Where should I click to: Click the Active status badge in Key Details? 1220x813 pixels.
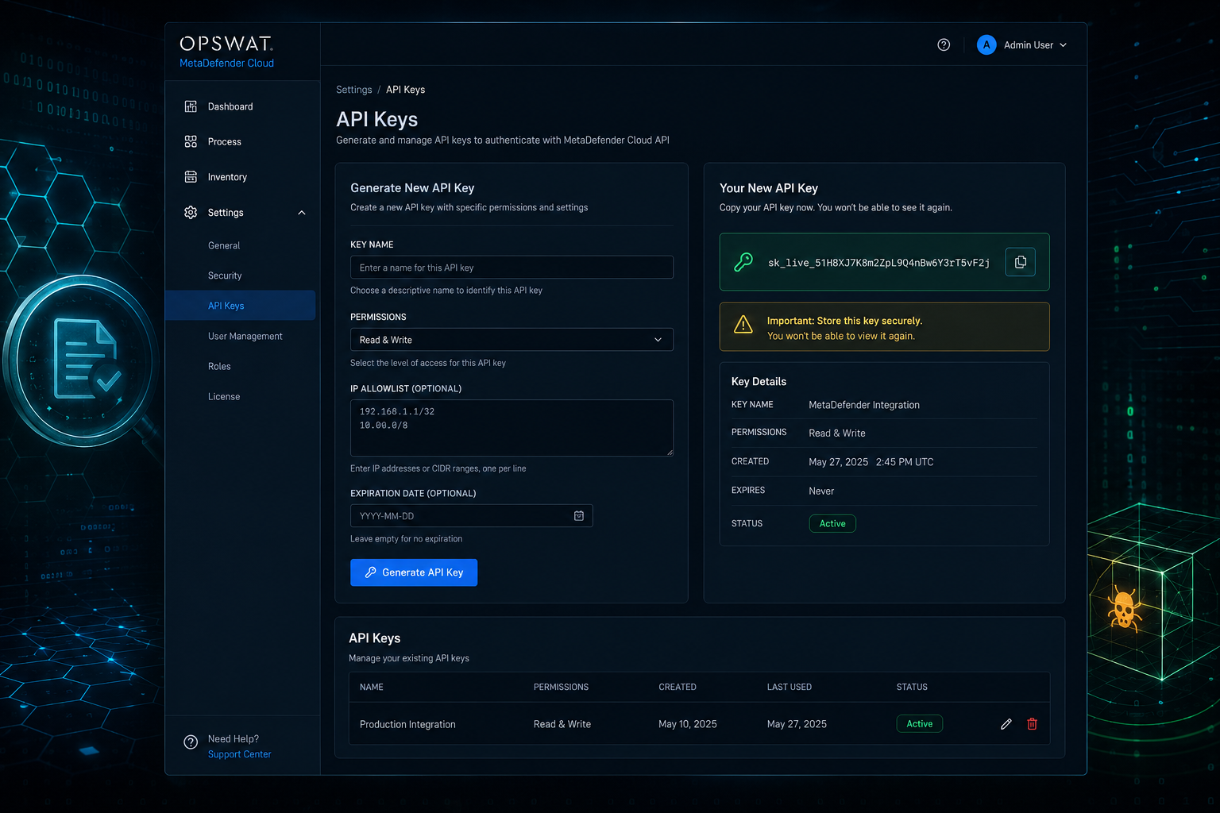(832, 523)
